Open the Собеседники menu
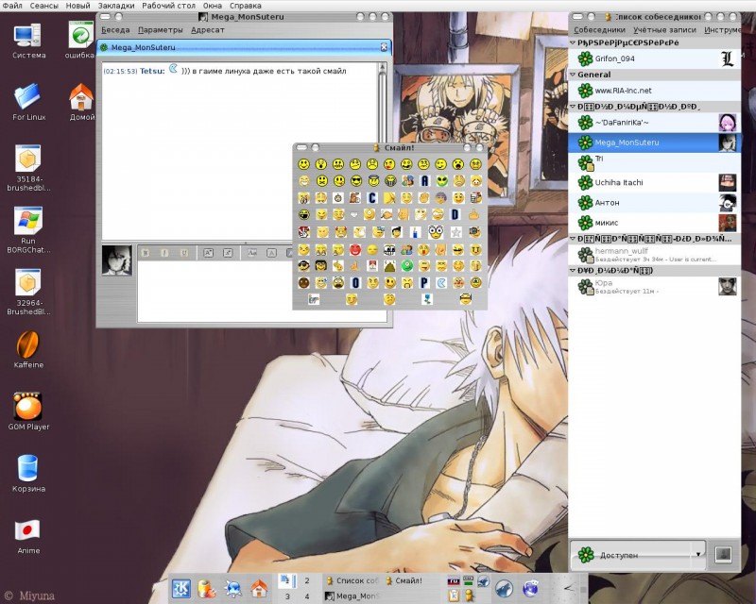This screenshot has width=756, height=604. click(x=599, y=30)
